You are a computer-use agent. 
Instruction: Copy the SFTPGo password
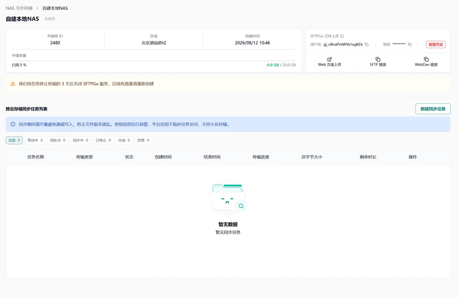[410, 44]
